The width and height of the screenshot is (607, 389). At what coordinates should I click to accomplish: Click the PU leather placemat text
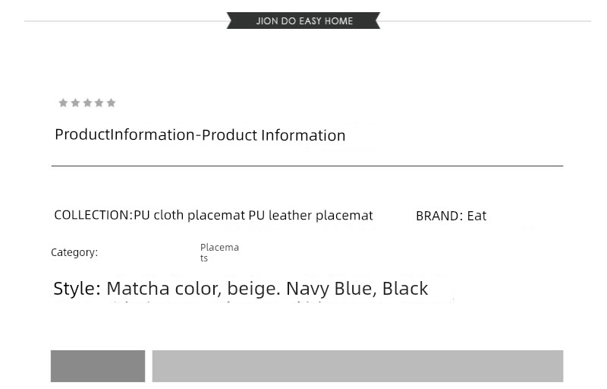point(311,215)
